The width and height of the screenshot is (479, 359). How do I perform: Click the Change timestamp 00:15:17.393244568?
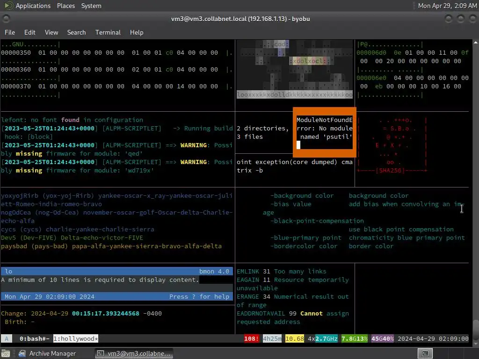[106, 314]
